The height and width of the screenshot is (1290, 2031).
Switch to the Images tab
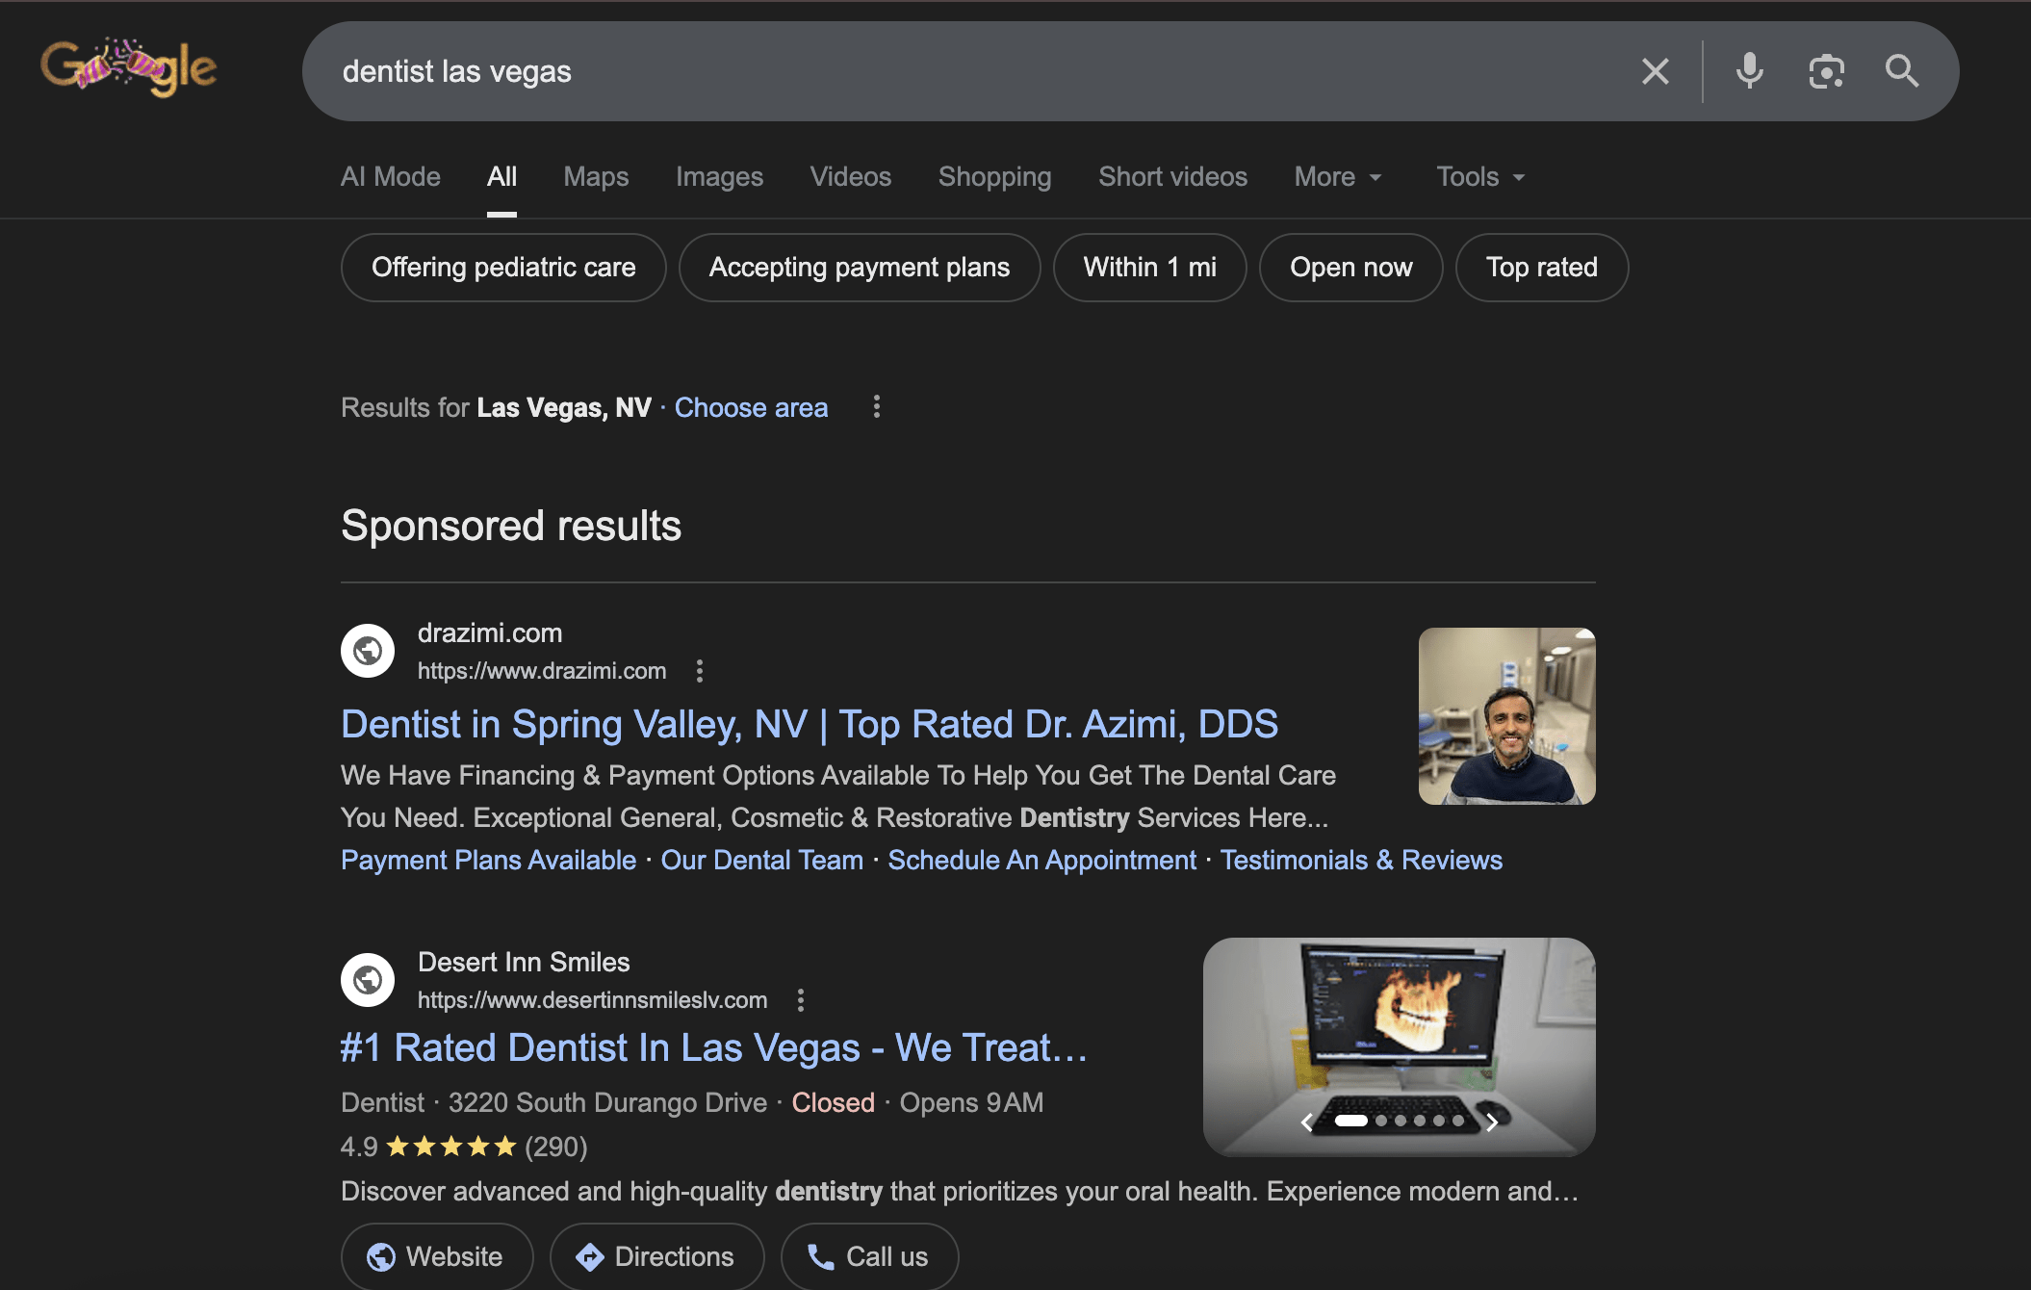click(x=719, y=177)
